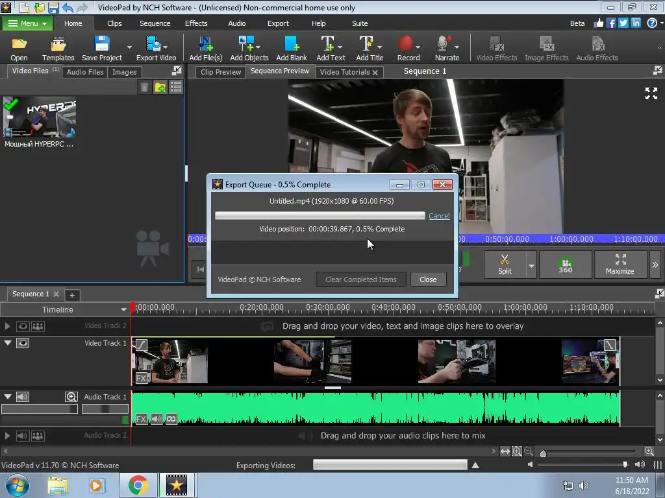Click the Beta label in the toolbar
Screen dimensions: 665x498
[577, 23]
